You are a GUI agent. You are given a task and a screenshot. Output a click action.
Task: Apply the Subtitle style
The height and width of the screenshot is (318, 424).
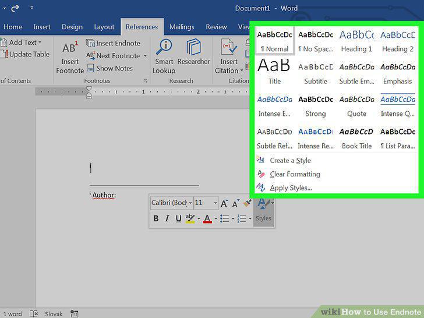pos(316,73)
